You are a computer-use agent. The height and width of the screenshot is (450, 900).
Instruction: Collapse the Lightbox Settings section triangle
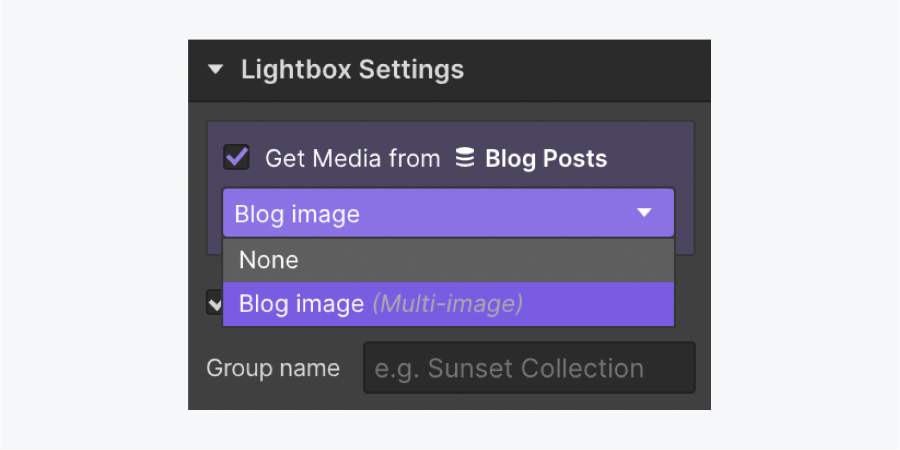[x=215, y=70]
